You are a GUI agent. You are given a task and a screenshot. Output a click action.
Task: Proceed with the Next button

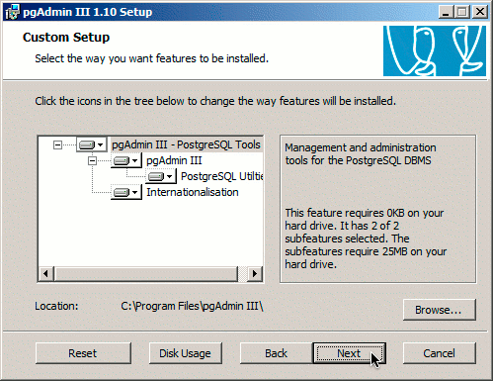click(349, 353)
